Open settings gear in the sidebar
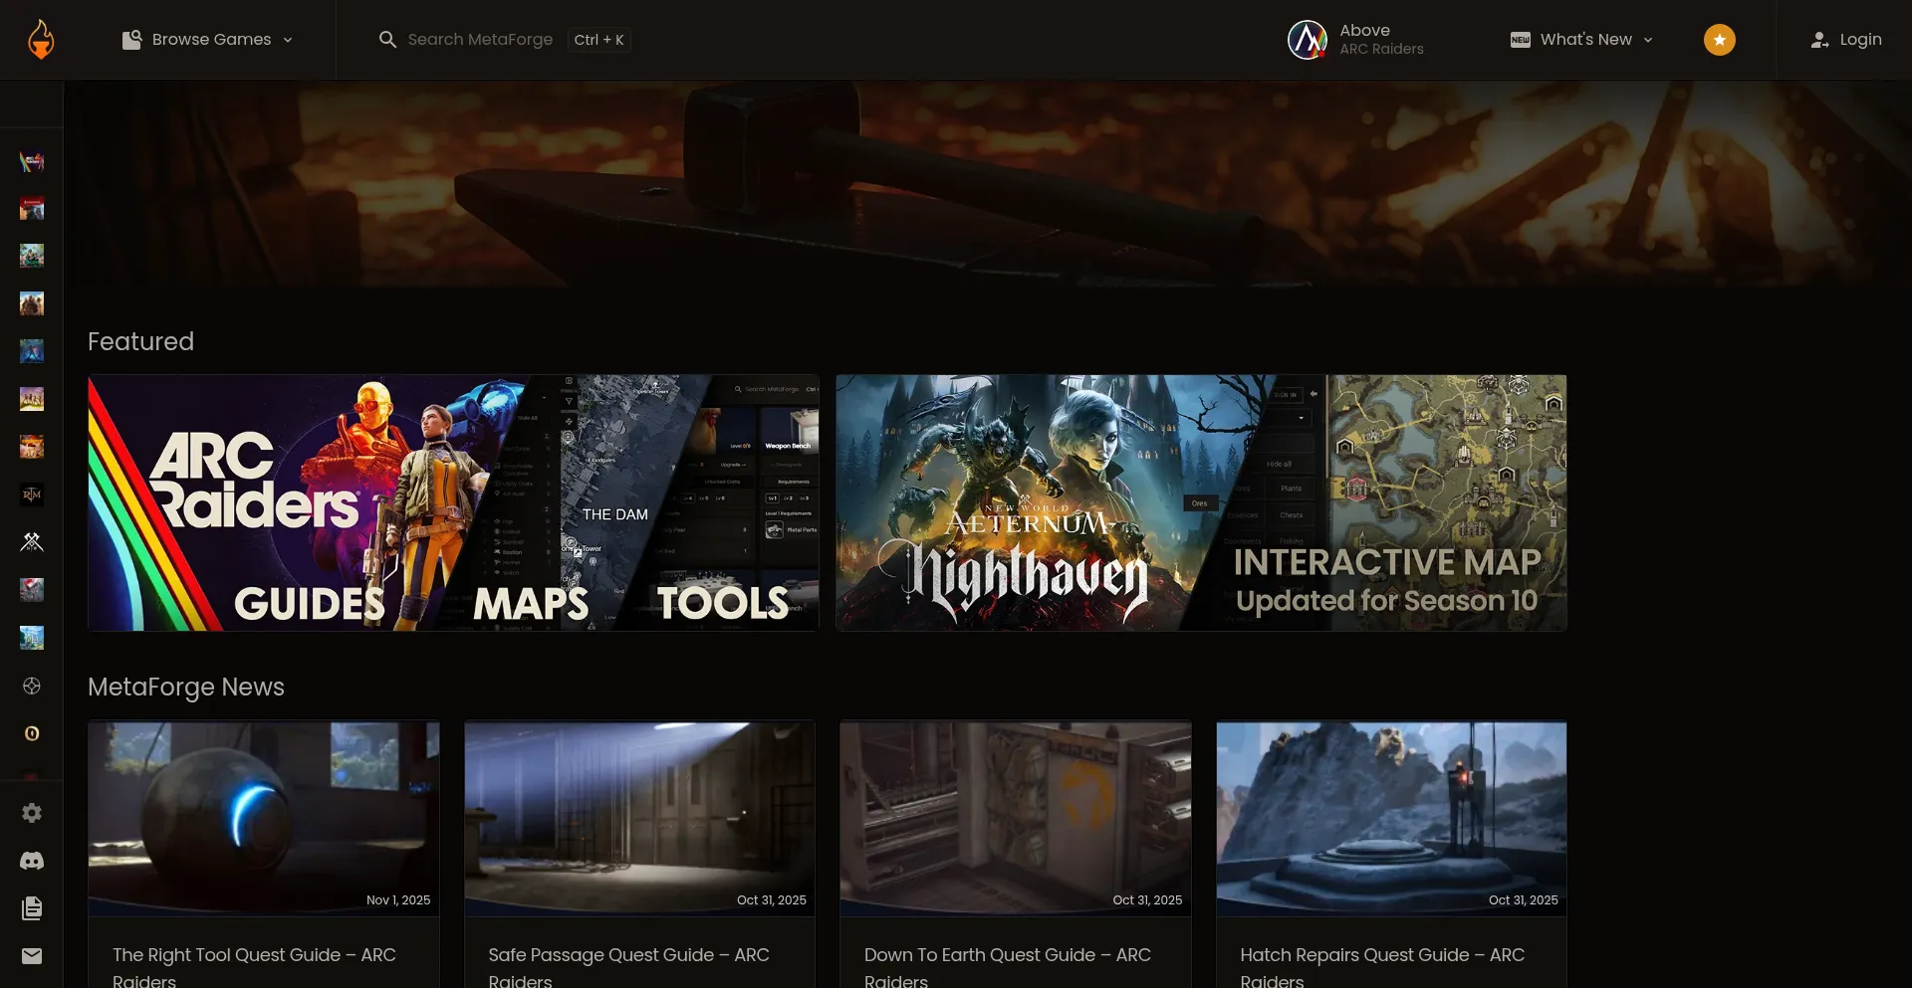This screenshot has height=988, width=1912. pos(32,813)
